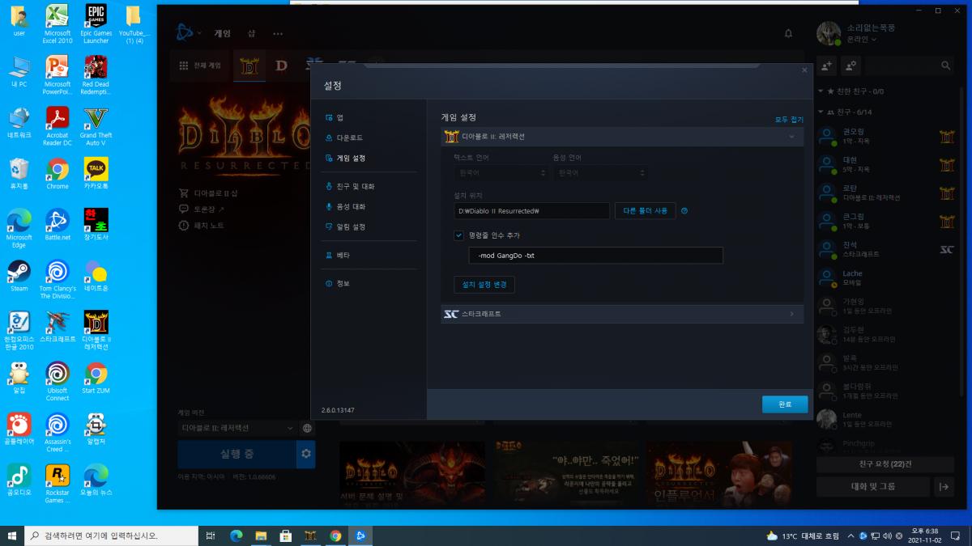
Task: Select friend 로탄 in list
Action: tap(886, 193)
